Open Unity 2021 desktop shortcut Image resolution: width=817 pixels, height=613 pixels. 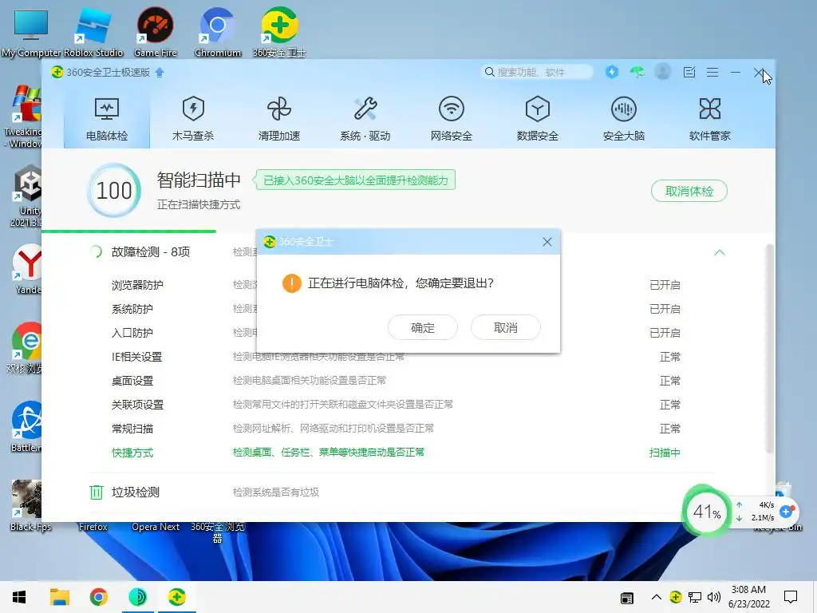tap(27, 196)
